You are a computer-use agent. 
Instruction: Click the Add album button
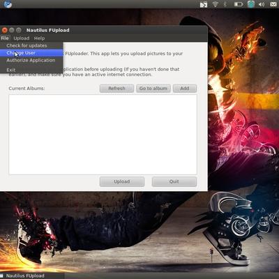tap(185, 89)
